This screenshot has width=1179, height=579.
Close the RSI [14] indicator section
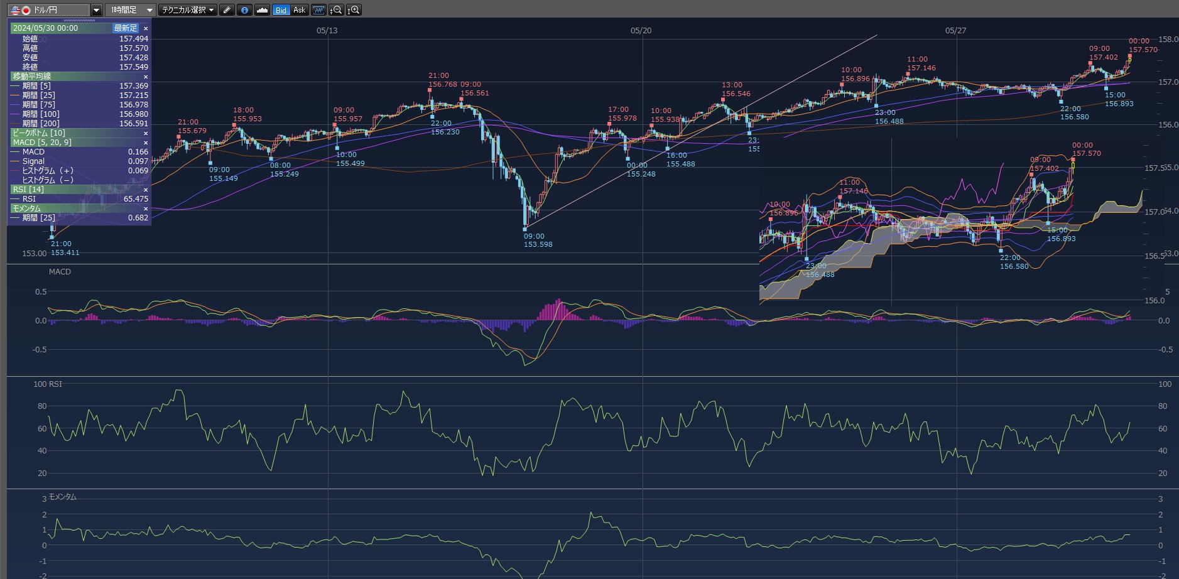pos(146,190)
